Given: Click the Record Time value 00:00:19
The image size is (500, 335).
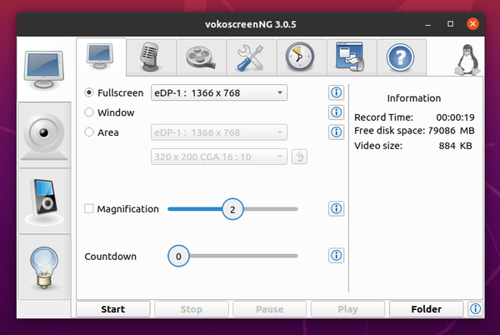Looking at the screenshot, I should coord(455,117).
